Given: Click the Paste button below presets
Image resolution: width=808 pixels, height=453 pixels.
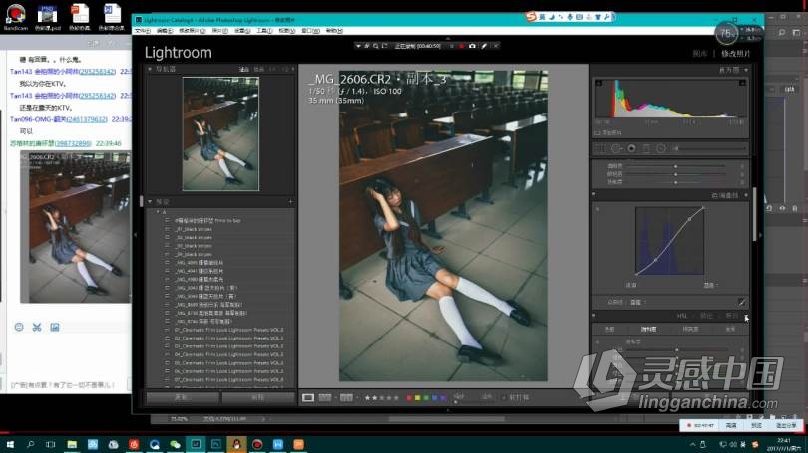Looking at the screenshot, I should click(257, 397).
